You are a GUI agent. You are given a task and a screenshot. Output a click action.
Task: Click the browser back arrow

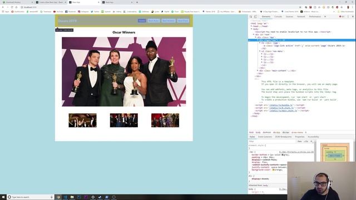click(3, 7)
